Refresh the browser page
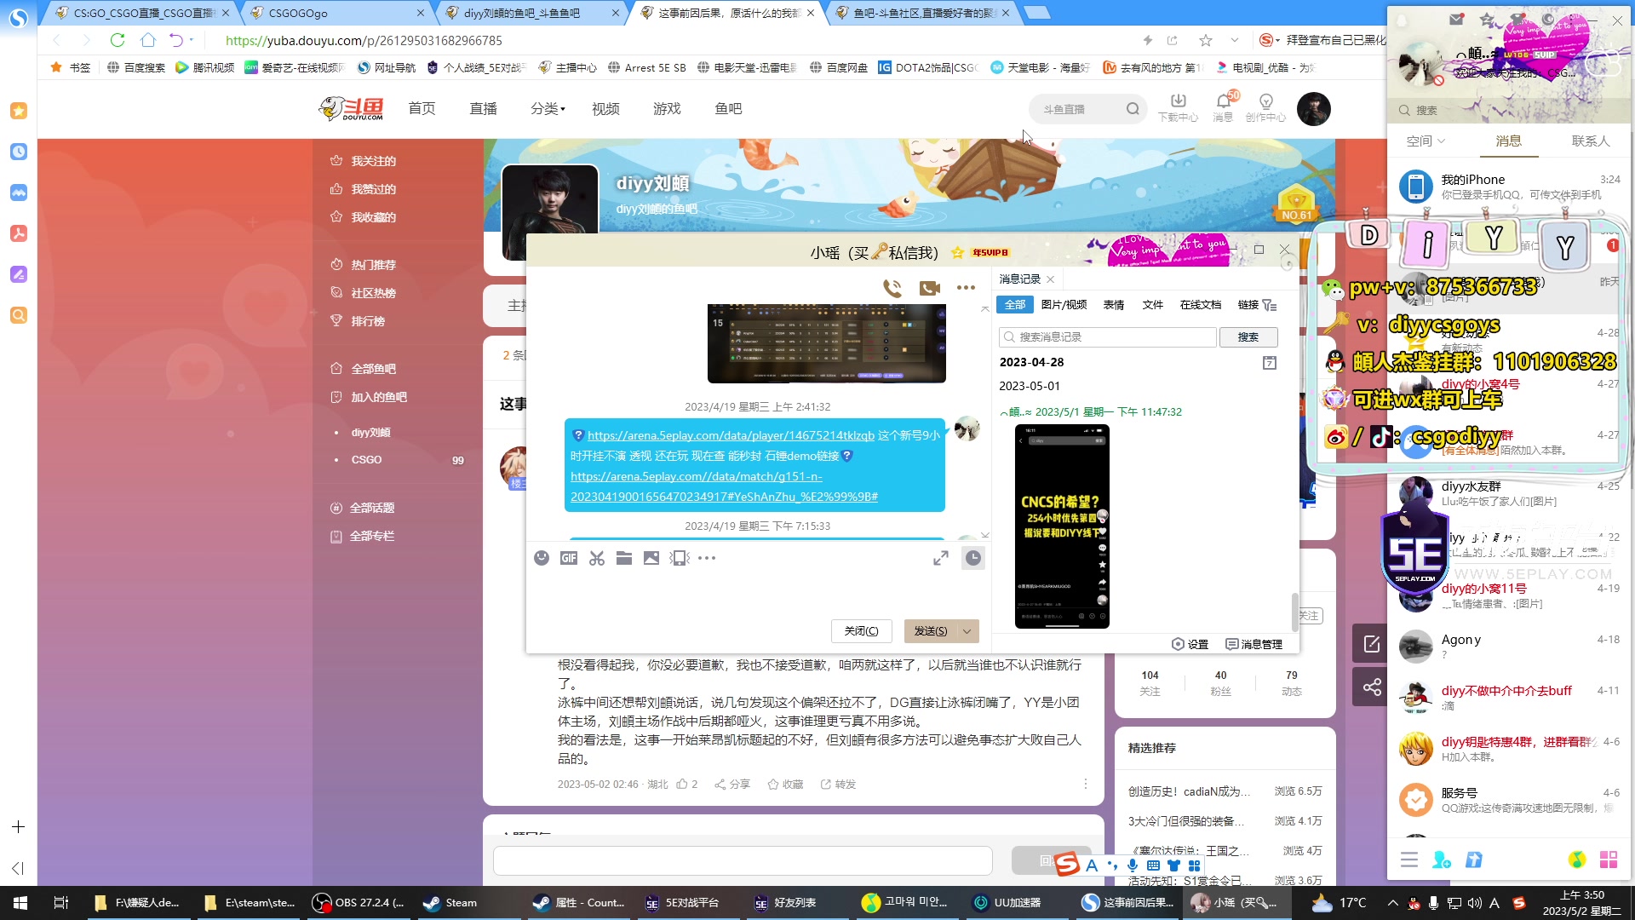This screenshot has height=920, width=1635. point(118,40)
